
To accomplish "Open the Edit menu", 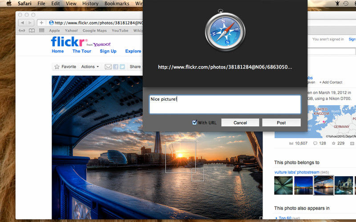I will 55,4.
